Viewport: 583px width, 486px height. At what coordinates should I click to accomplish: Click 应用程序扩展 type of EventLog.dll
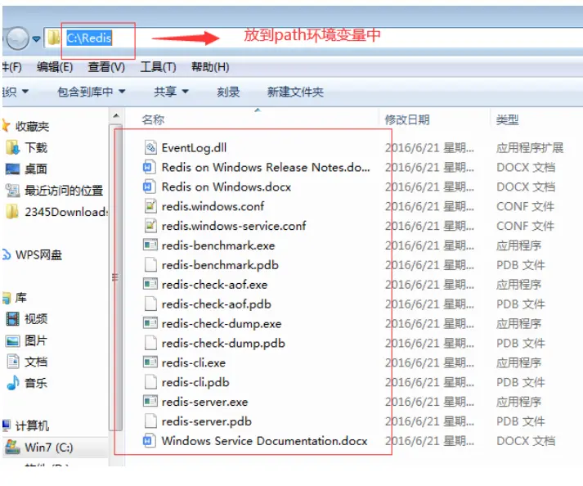pyautogui.click(x=530, y=148)
